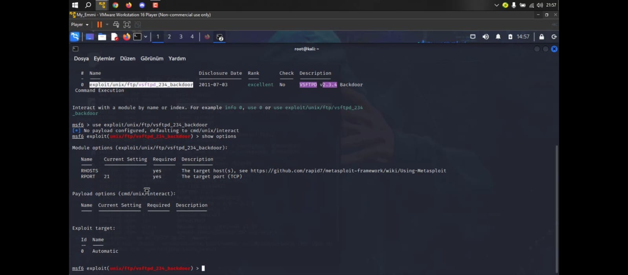The image size is (628, 275).
Task: Open the Kali display settings tray icon
Action: 473,36
